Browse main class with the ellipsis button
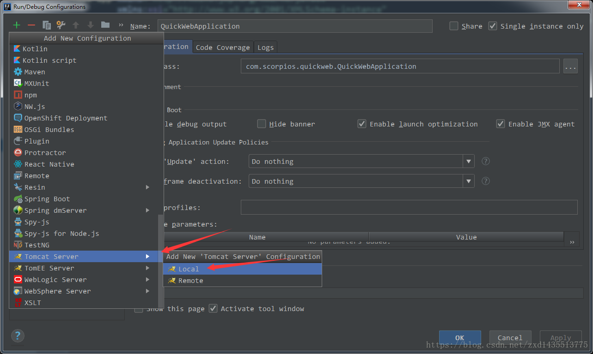Viewport: 593px width, 354px height. pos(570,66)
